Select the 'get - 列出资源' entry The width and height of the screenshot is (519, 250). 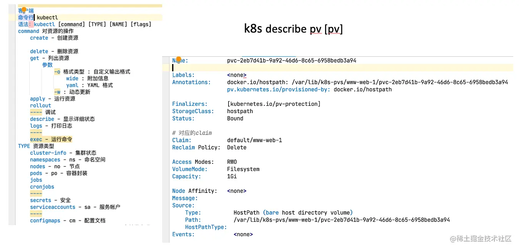point(50,58)
